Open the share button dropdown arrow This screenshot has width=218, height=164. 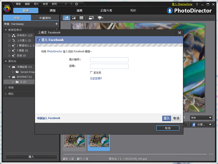click(210, 125)
